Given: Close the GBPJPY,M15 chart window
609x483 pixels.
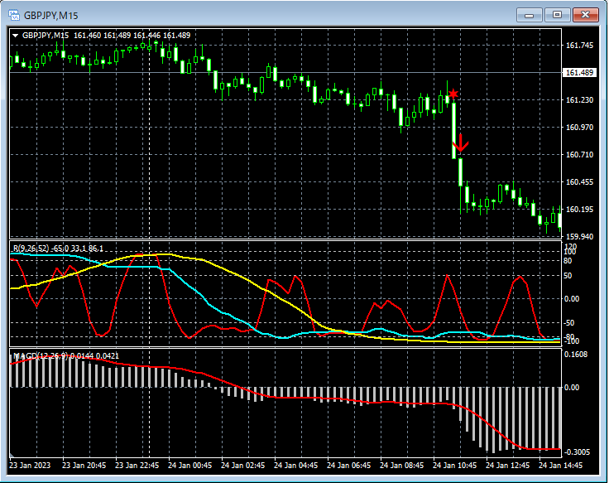Looking at the screenshot, I should [x=584, y=14].
